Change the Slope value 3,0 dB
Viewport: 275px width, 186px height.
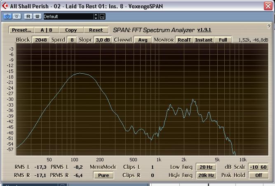103,40
